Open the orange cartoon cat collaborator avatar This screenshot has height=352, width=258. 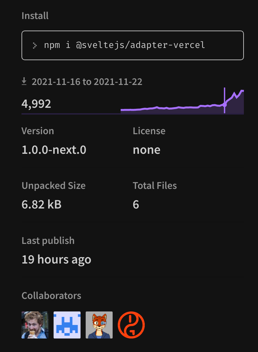pyautogui.click(x=99, y=325)
